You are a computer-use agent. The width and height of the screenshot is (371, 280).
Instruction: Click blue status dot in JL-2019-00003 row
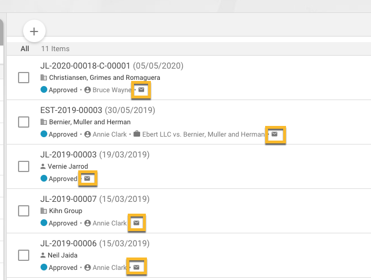44,178
